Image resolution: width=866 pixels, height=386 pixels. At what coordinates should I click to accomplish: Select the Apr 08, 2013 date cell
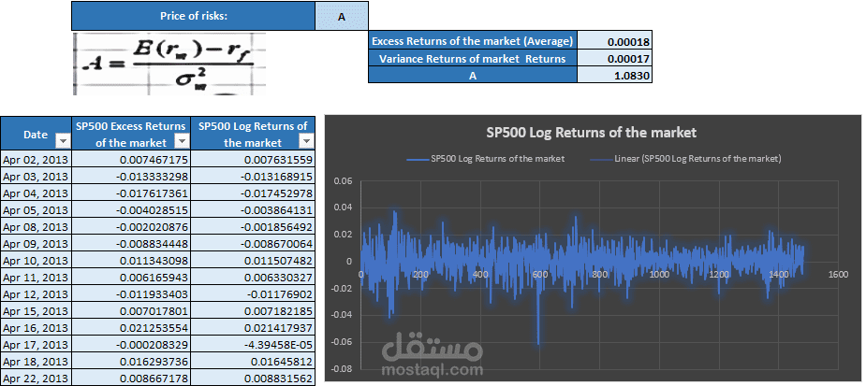[x=36, y=227]
